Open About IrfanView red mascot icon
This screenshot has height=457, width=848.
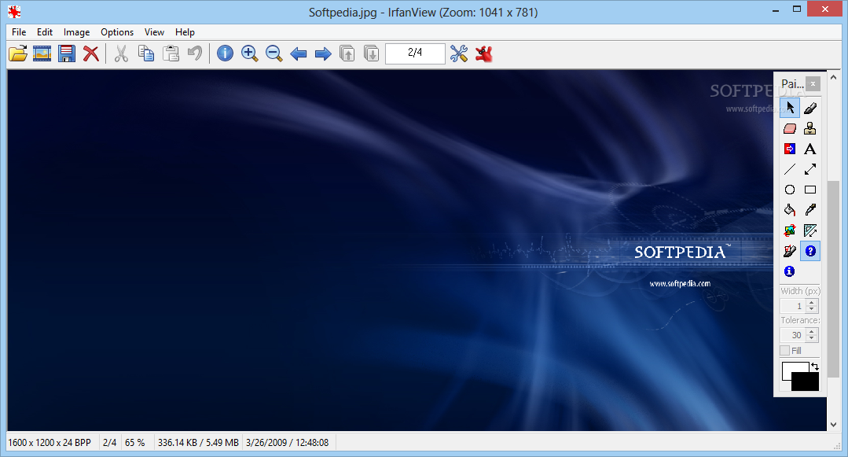484,53
